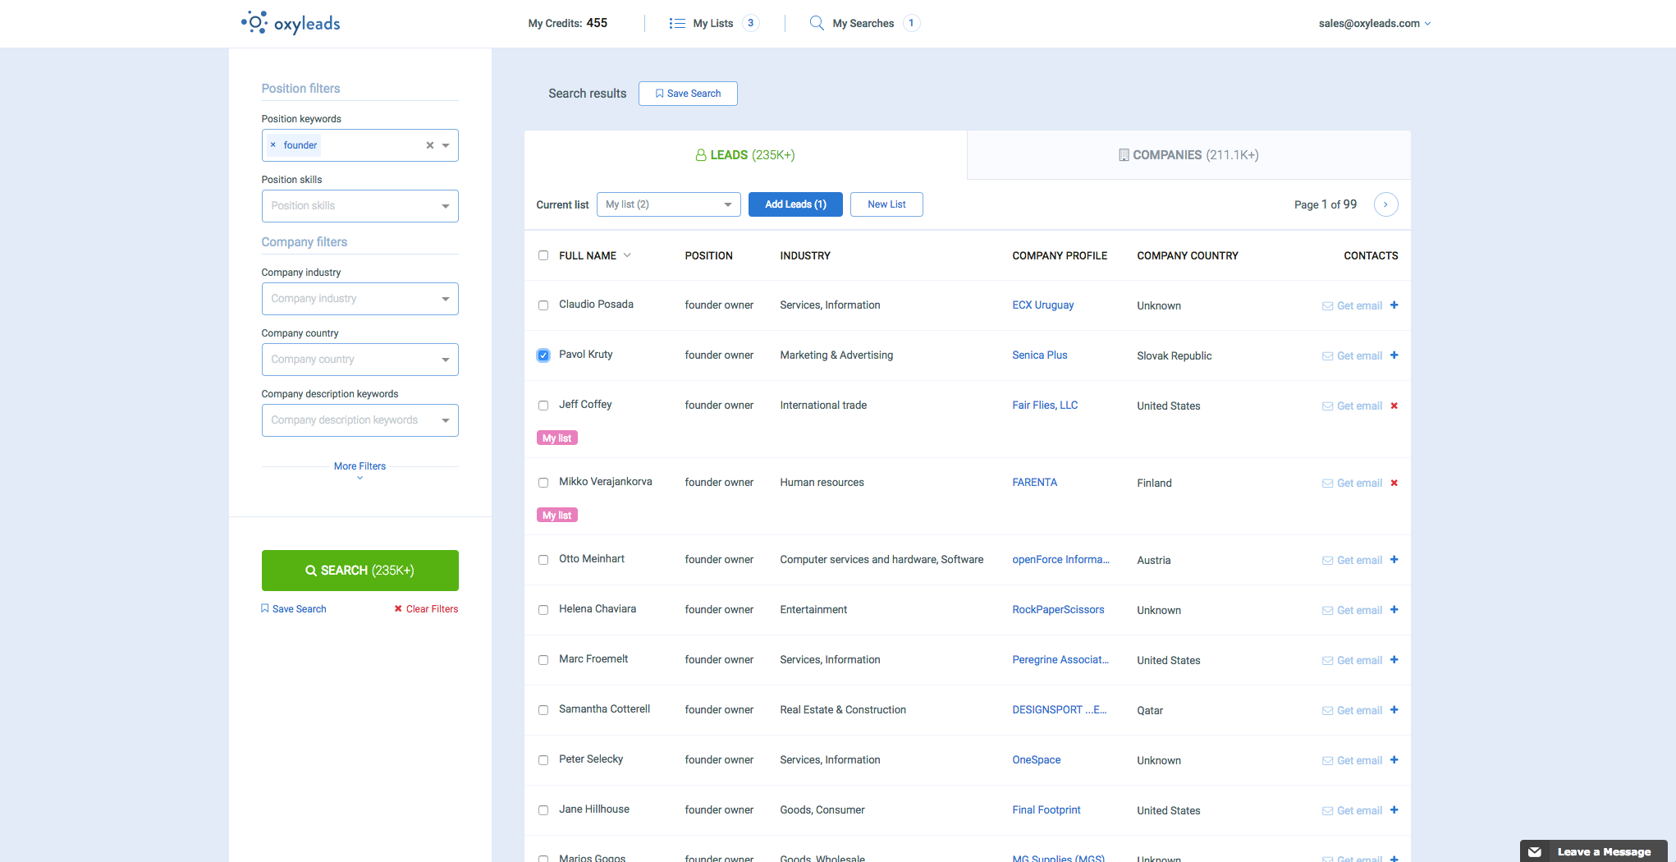
Task: Open the Company description keywords dropdown
Action: (359, 420)
